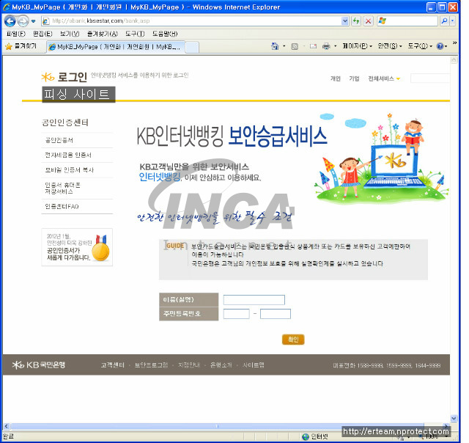Select the MyKB_MyPage browser tab

(116, 47)
